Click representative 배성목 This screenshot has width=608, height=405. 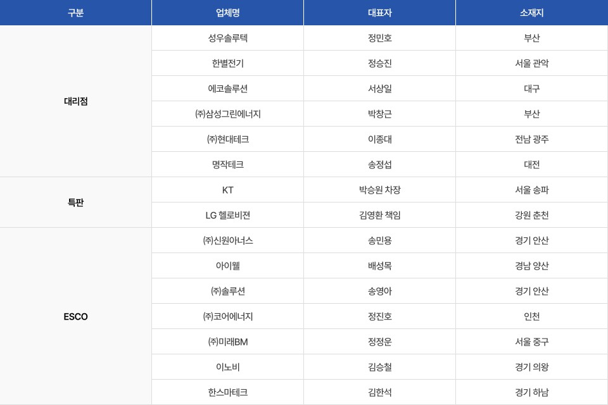click(x=379, y=266)
